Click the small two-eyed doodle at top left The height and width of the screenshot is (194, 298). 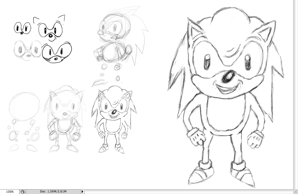click(x=22, y=28)
